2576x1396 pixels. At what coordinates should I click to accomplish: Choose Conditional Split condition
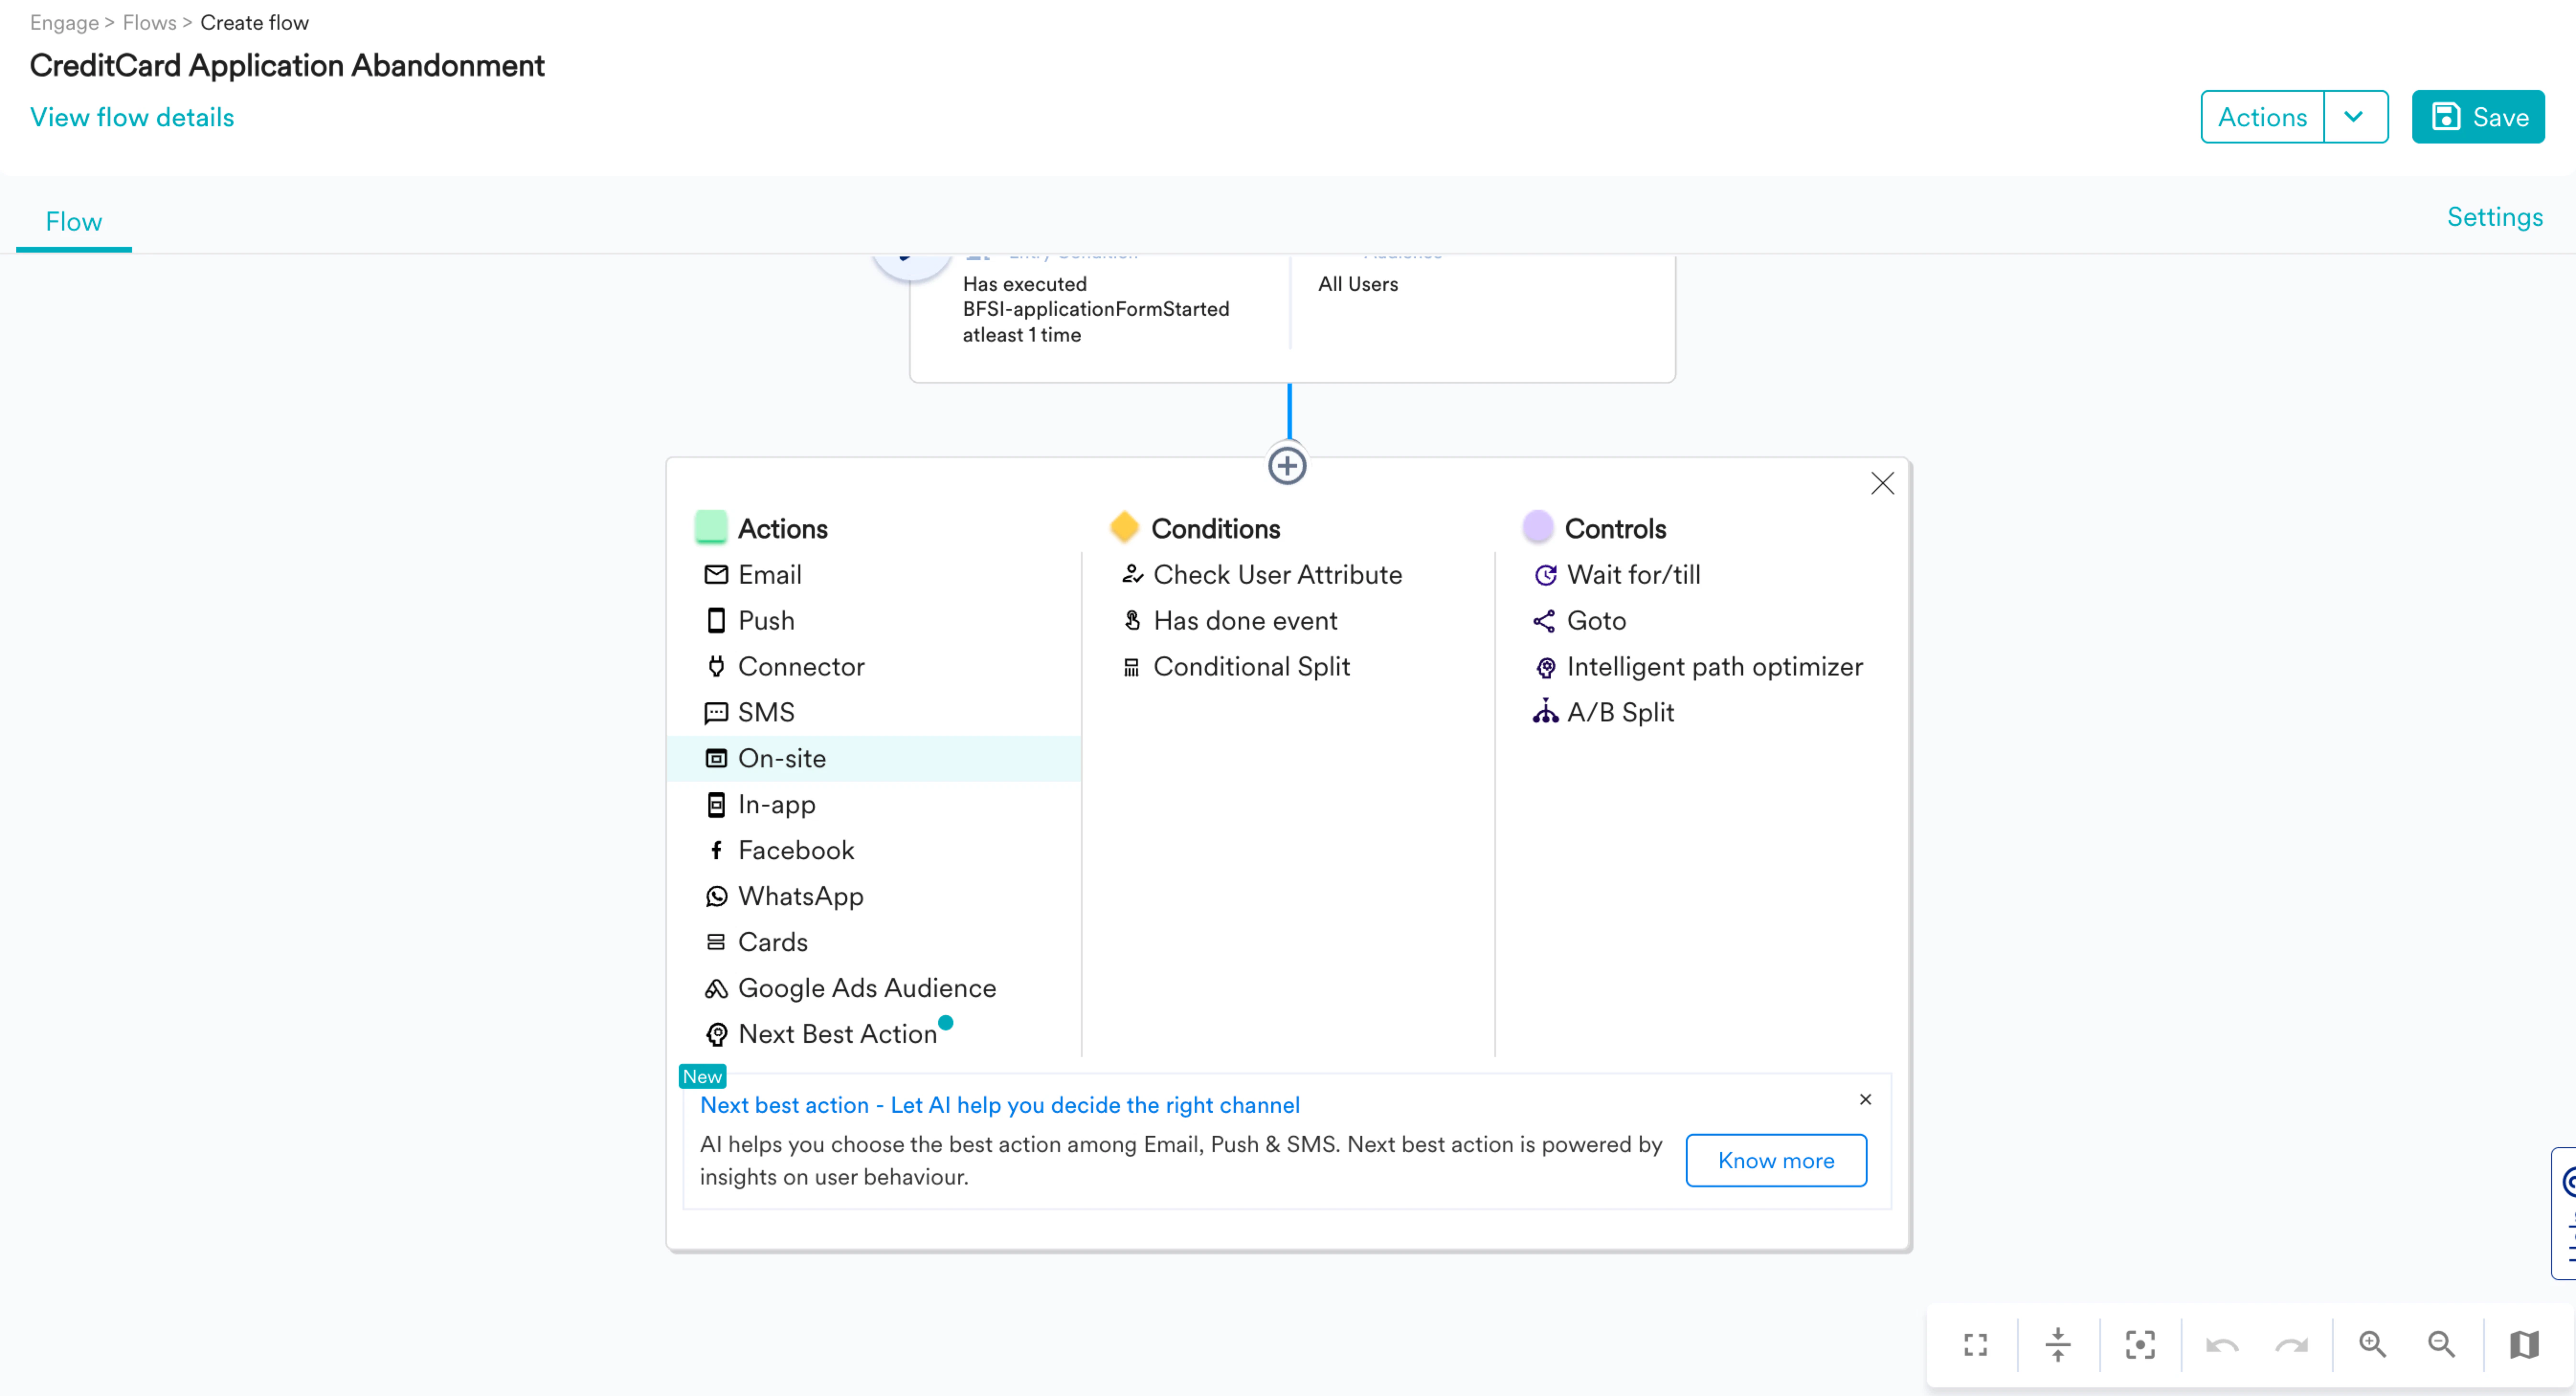[x=1251, y=666]
